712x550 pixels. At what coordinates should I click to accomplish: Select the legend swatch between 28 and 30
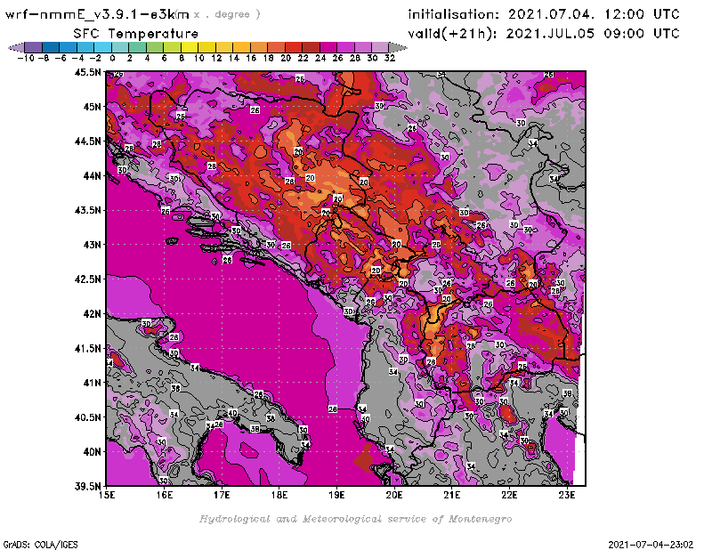(363, 47)
